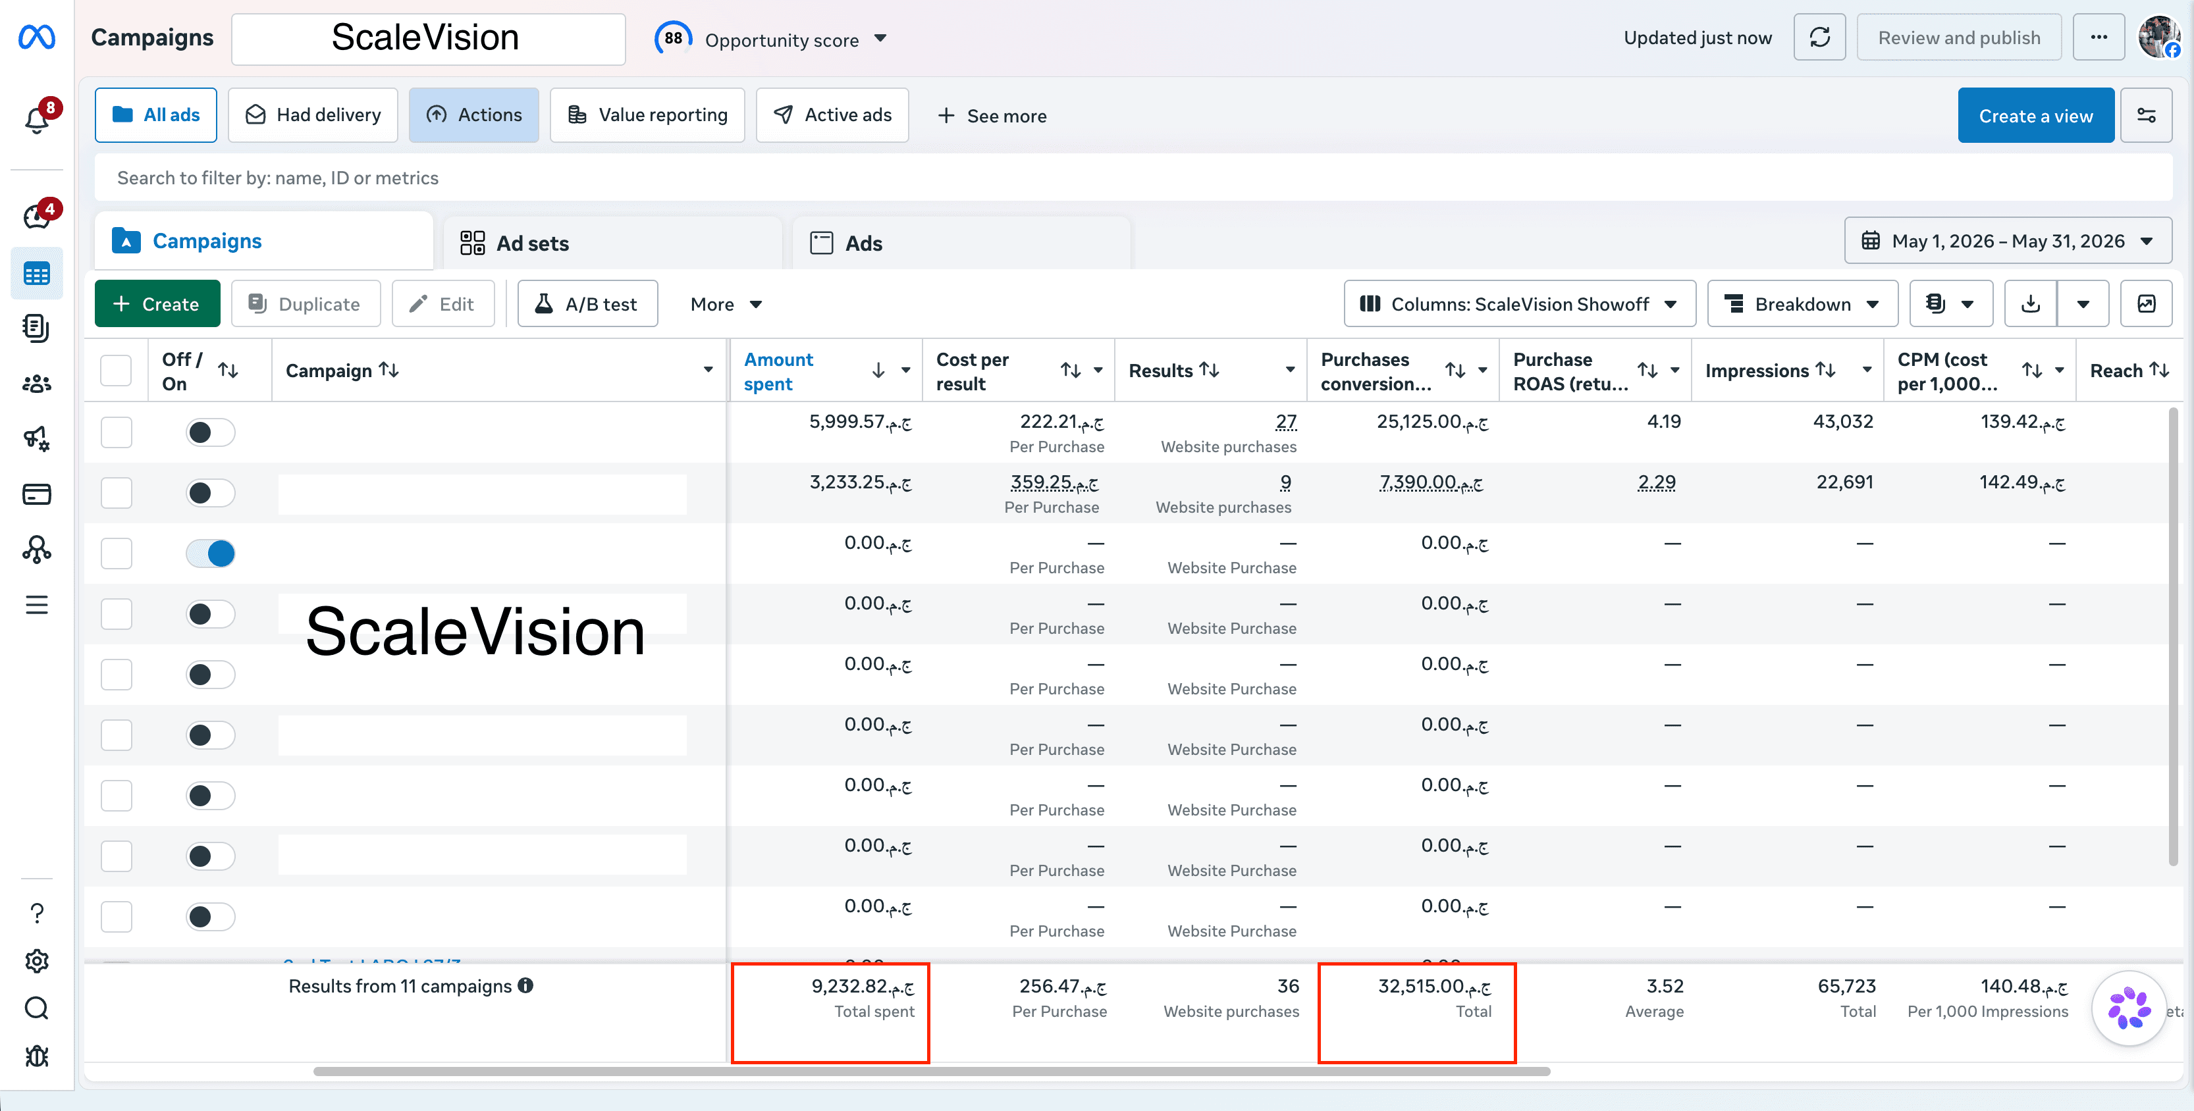Click info icon beside Results from 11 campaigns
The width and height of the screenshot is (2194, 1111).
[525, 985]
